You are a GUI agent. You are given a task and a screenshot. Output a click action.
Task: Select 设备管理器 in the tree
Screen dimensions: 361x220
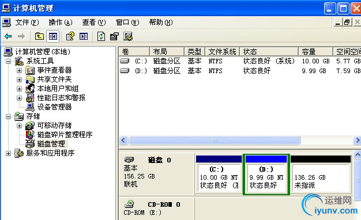[55, 107]
